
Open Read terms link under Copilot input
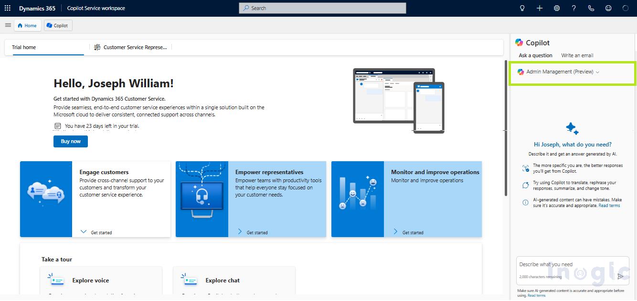(536, 296)
